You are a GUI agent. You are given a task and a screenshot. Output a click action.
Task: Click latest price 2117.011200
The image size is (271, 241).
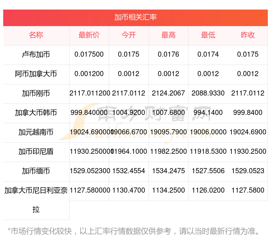click(90, 93)
